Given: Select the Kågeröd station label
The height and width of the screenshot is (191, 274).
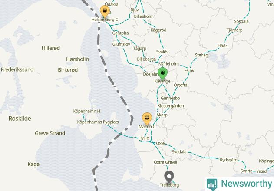Looking at the screenshot, I should [x=158, y=30].
